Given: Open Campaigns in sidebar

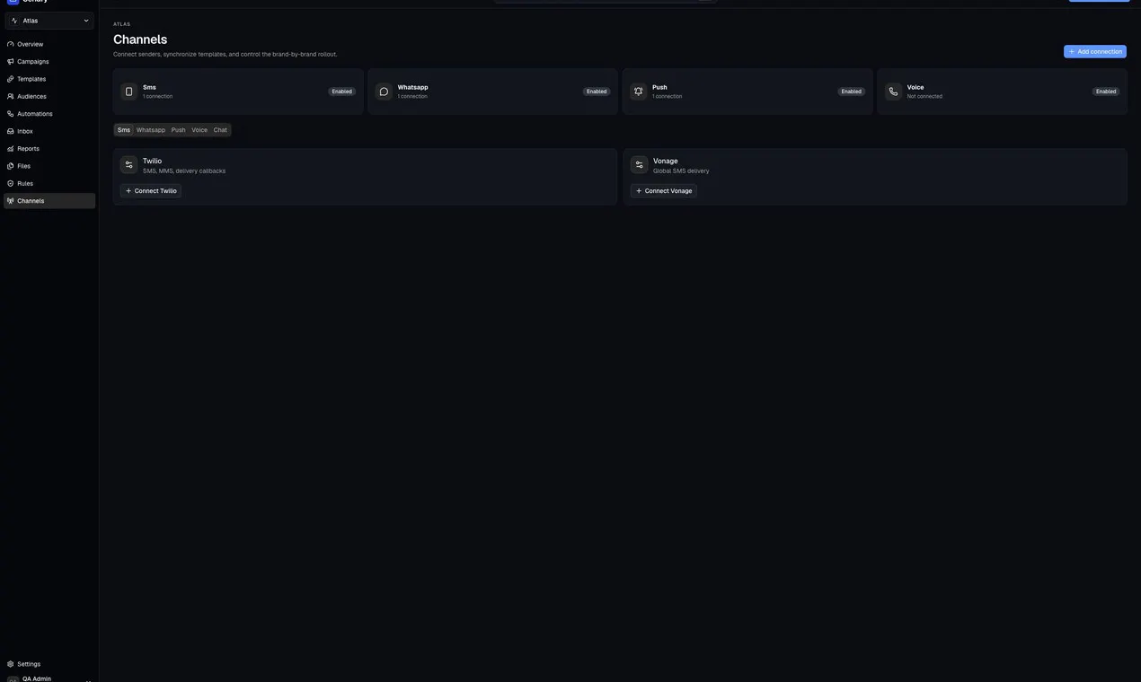Looking at the screenshot, I should [x=49, y=62].
